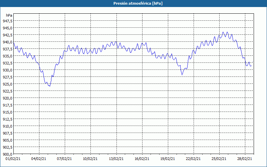Click the 947,5 y-axis label
This screenshot has width=267, height=167.
(7, 21)
